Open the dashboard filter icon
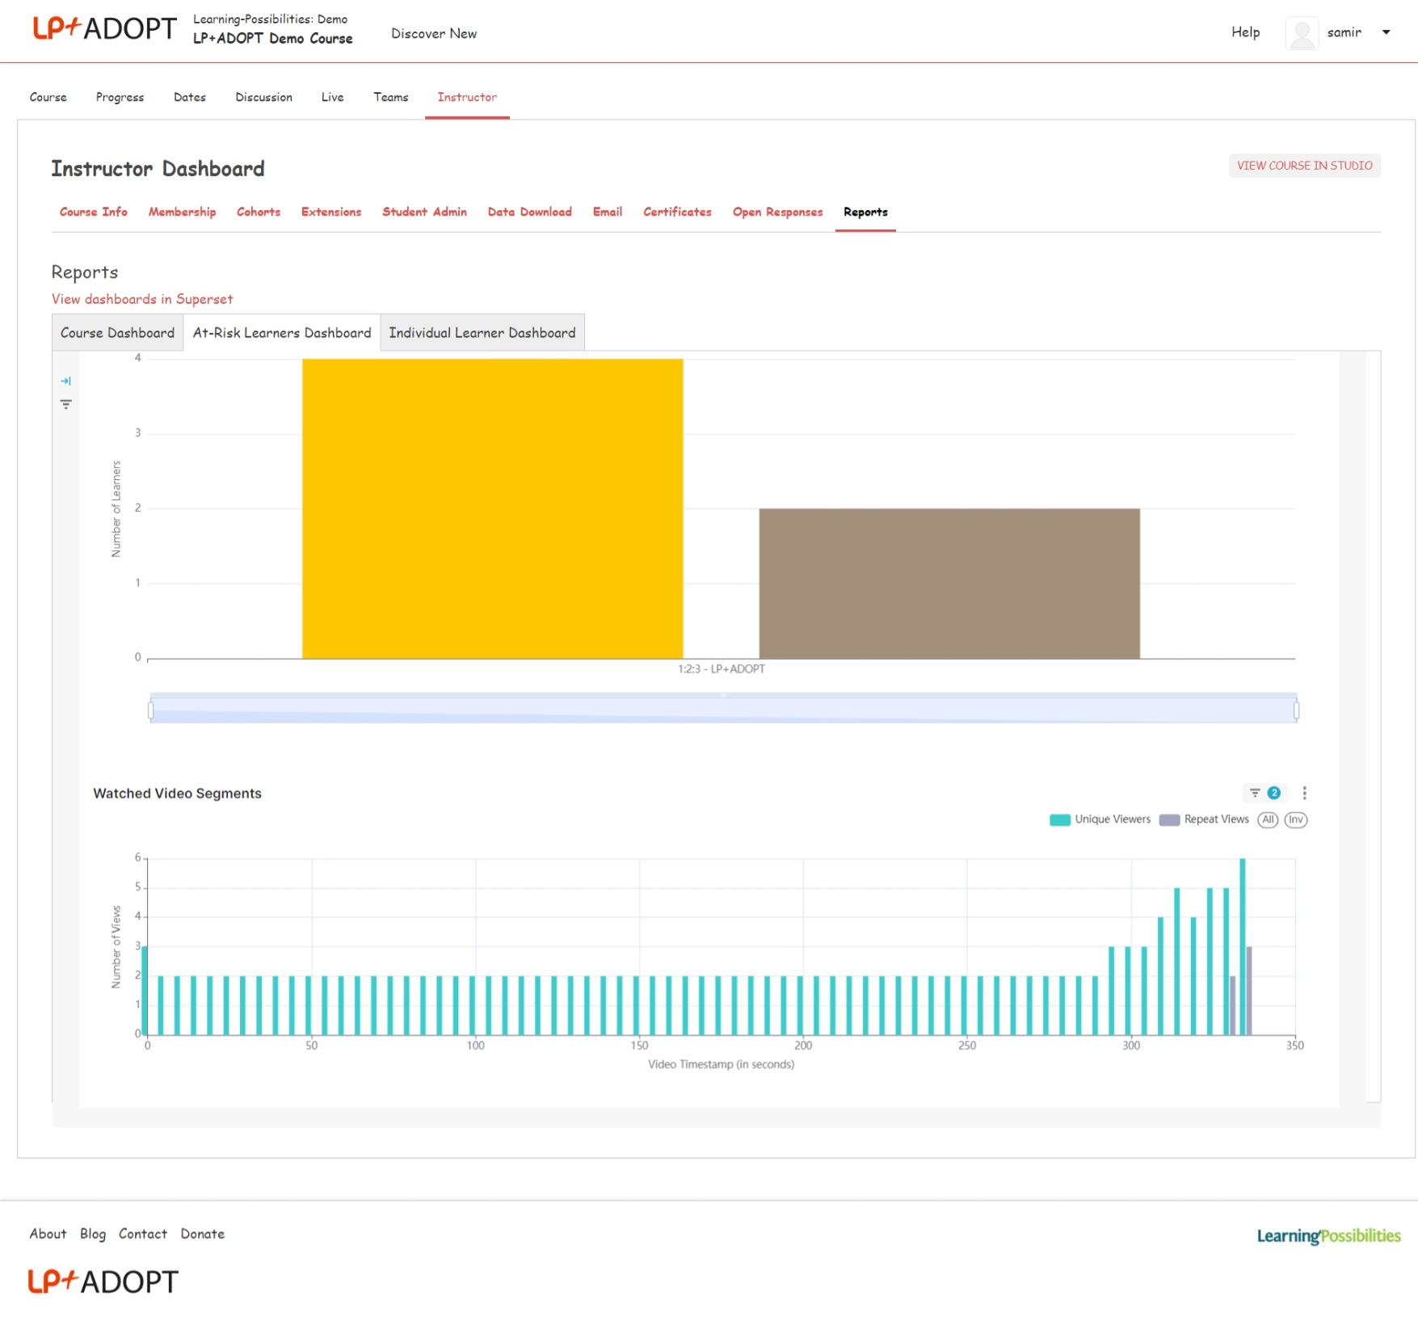 (66, 404)
